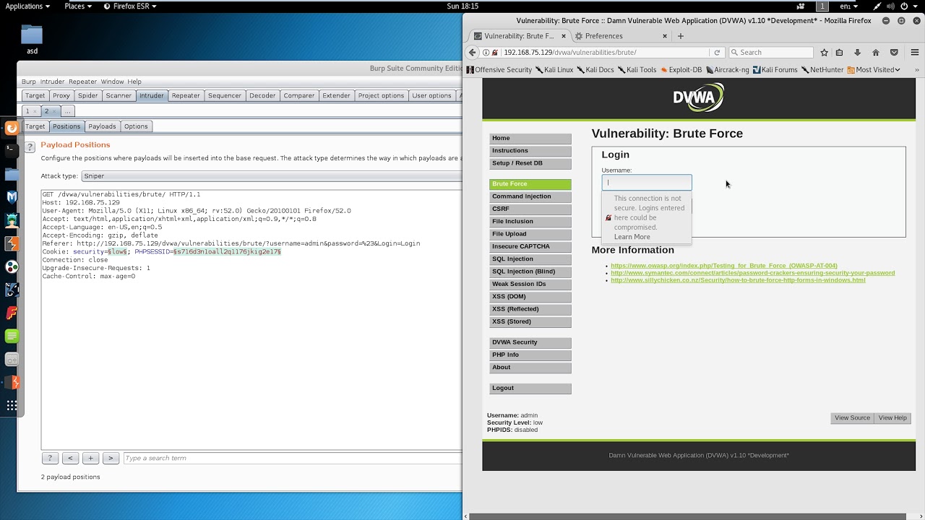The image size is (925, 520).
Task: Click the Firefox Search box
Action: 771,52
